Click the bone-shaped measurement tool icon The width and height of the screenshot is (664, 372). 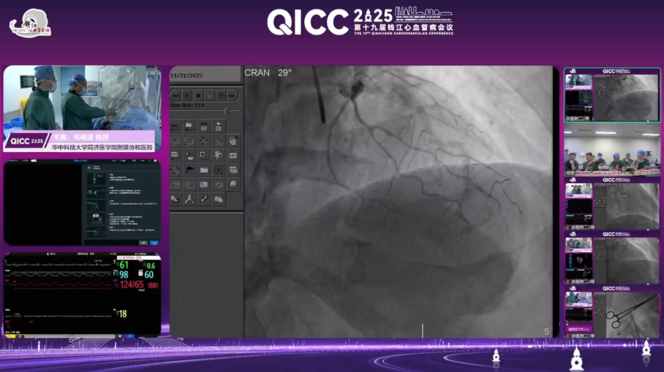click(204, 199)
